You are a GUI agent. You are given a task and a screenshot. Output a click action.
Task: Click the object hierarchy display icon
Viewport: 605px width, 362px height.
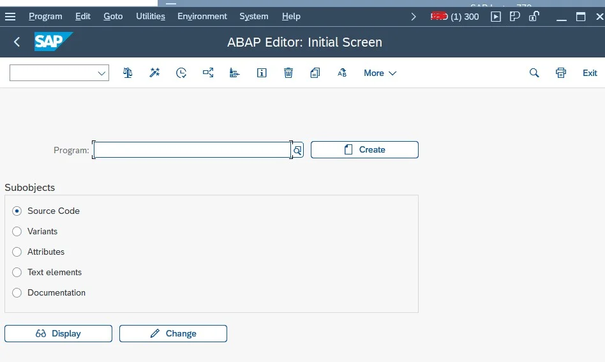235,73
